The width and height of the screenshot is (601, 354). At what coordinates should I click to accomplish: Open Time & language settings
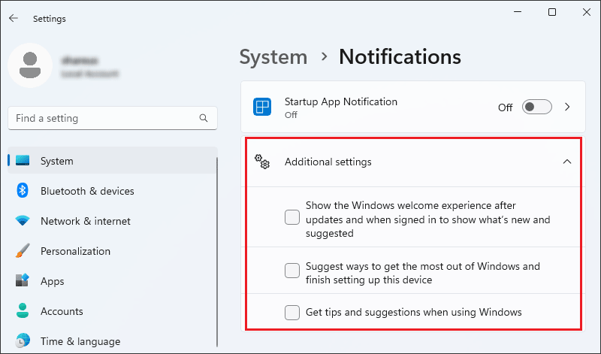pyautogui.click(x=112, y=341)
